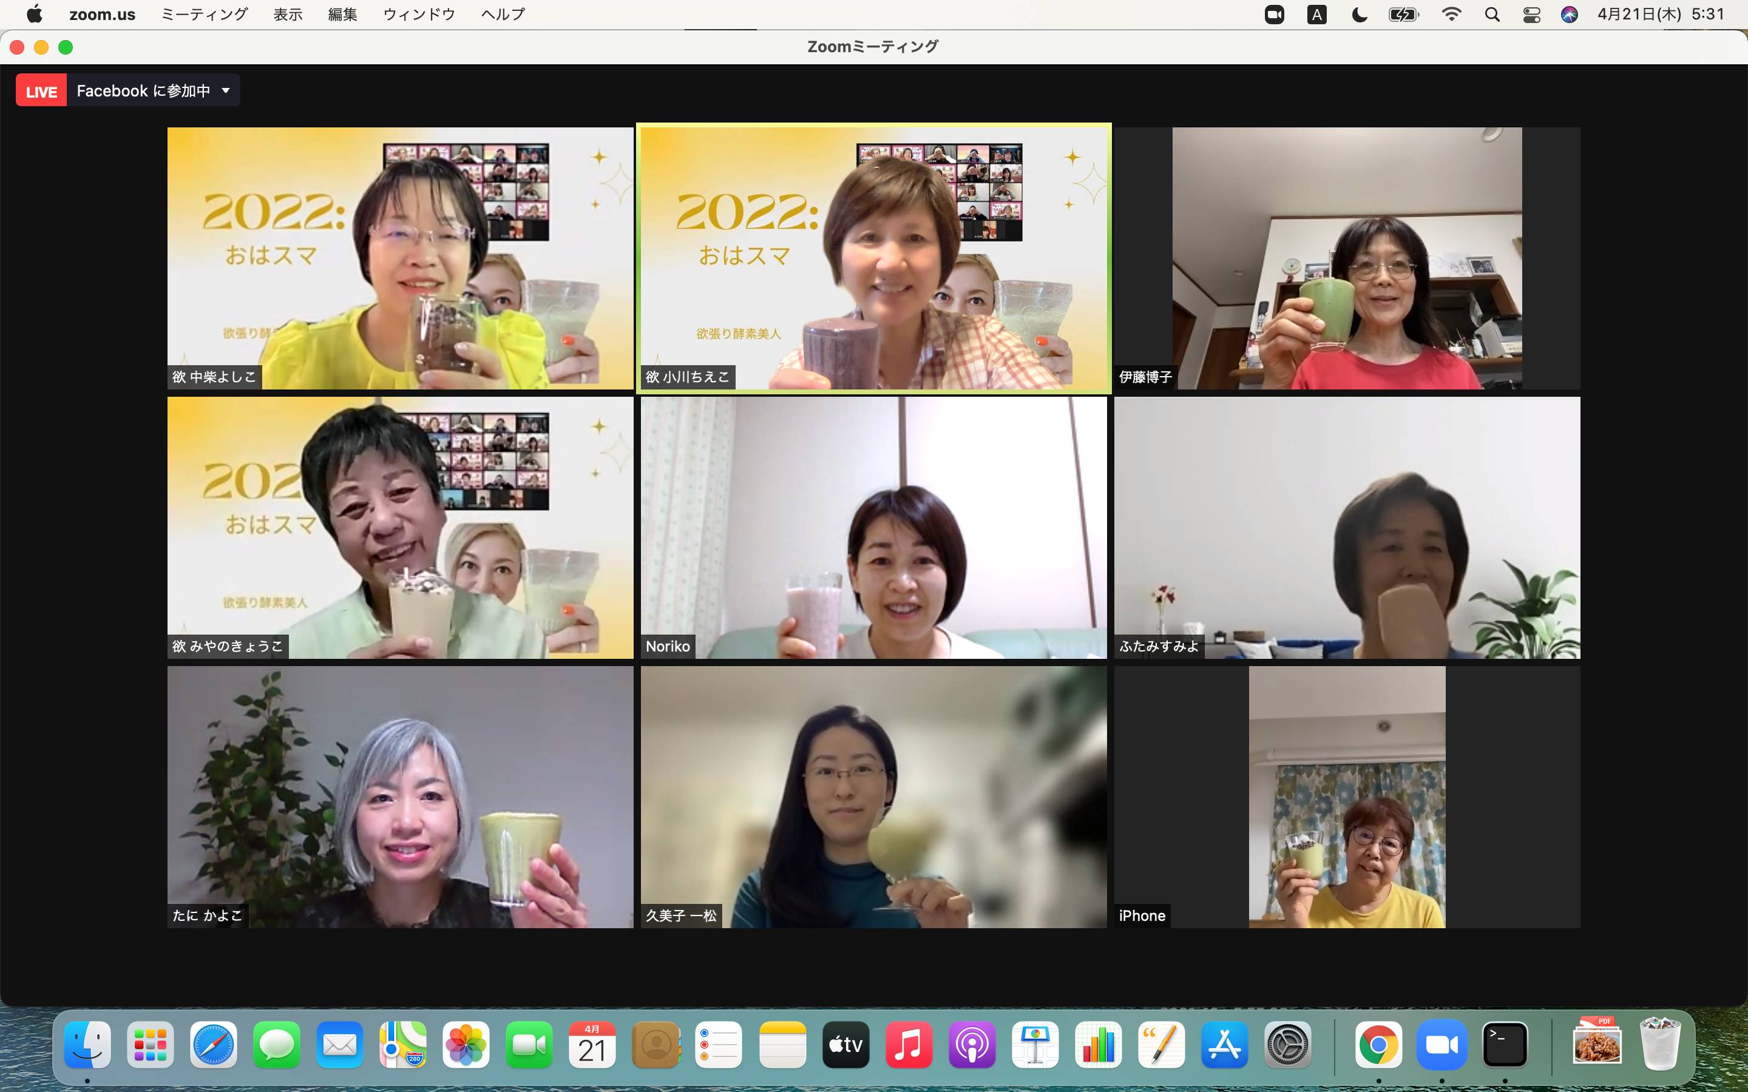This screenshot has height=1092, width=1748.
Task: Open Zoom app in the Dock
Action: [1441, 1045]
